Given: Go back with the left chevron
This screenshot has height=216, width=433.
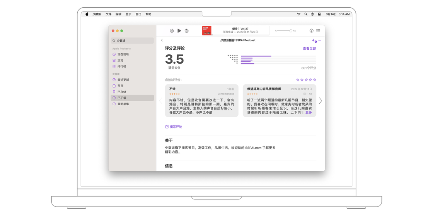Looking at the screenshot, I should point(162,40).
